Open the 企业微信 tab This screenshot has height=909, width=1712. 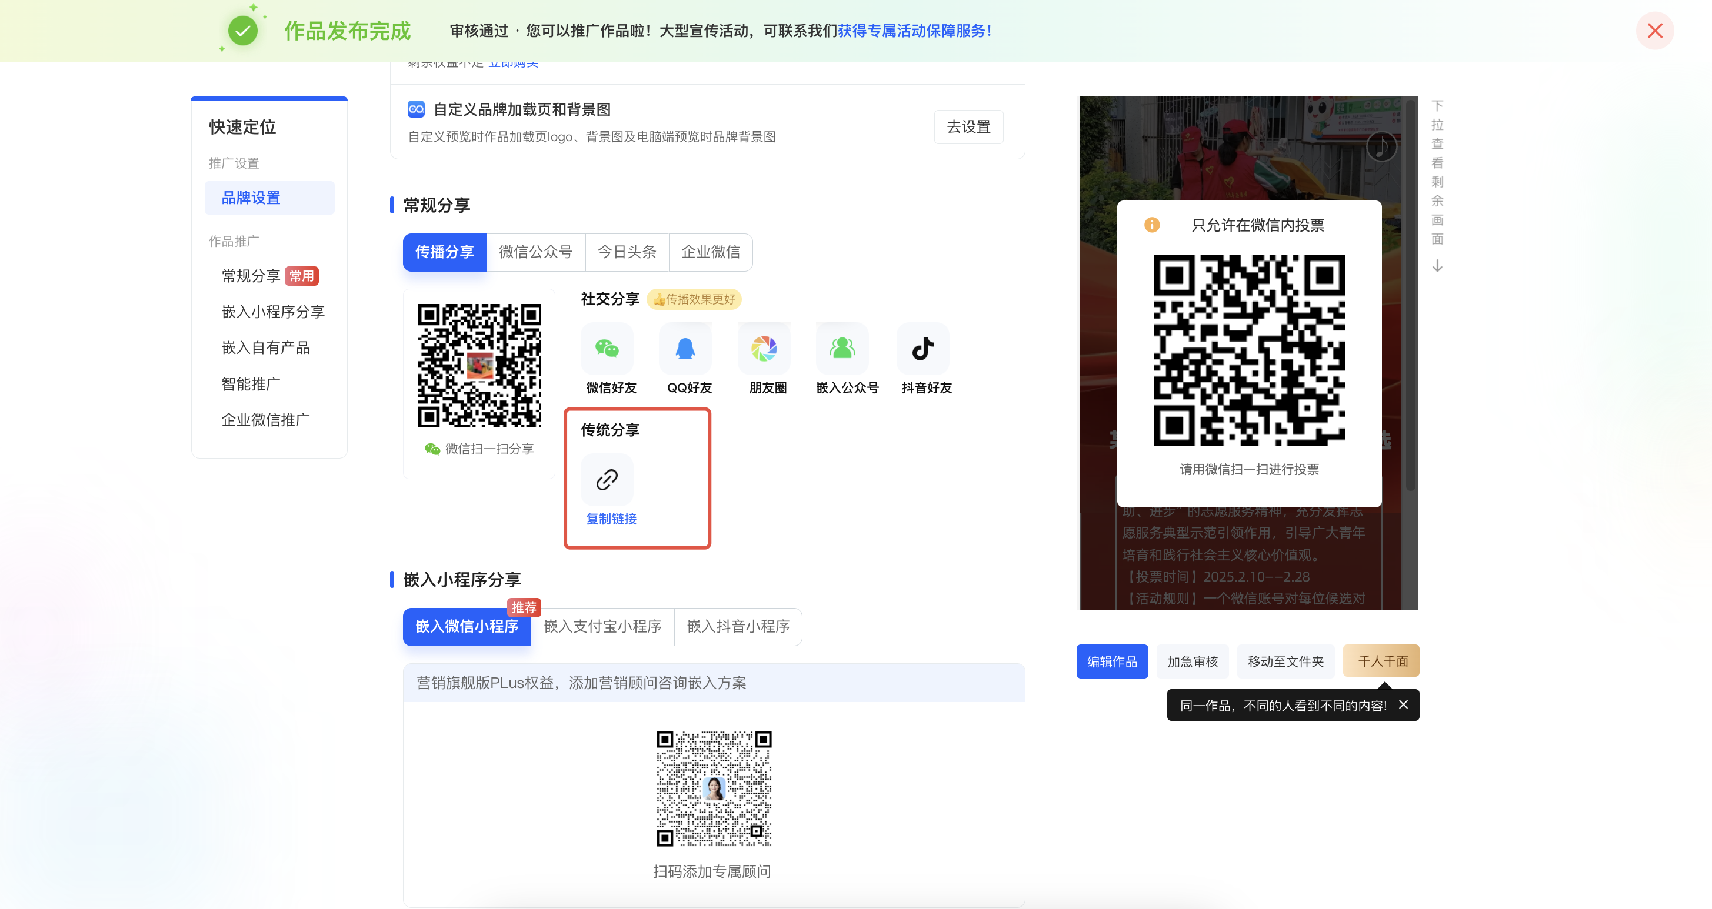click(711, 252)
